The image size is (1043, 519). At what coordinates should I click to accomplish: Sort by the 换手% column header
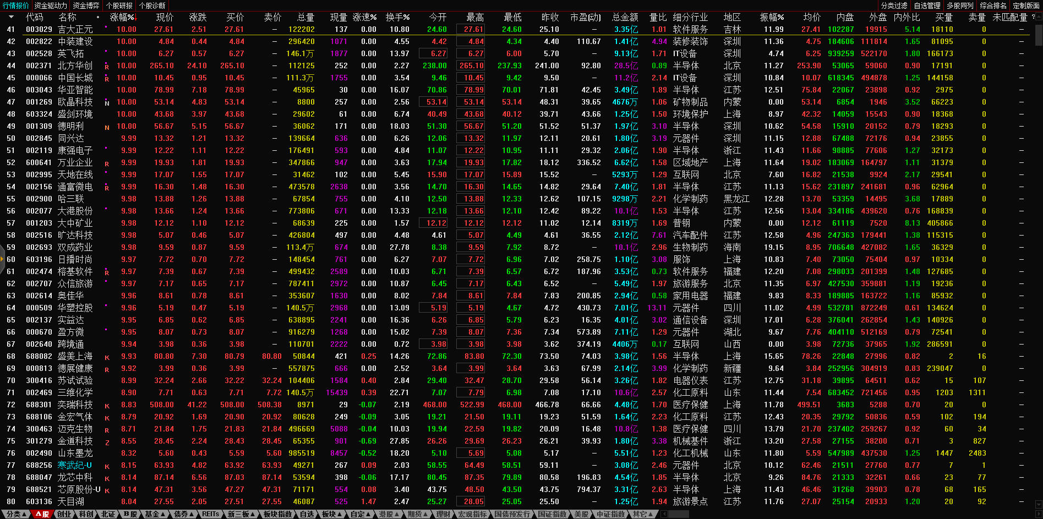tap(397, 17)
